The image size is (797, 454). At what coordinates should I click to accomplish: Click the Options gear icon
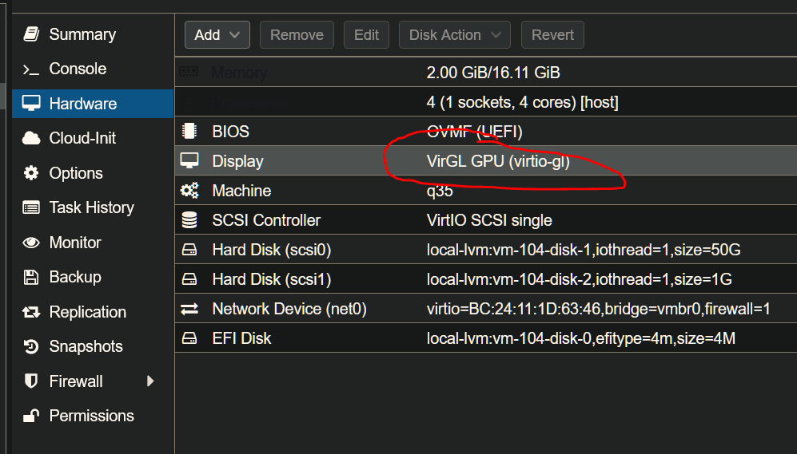point(31,173)
